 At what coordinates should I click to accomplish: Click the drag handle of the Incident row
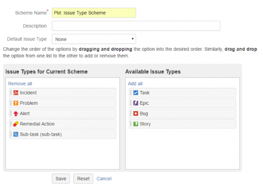(11, 93)
